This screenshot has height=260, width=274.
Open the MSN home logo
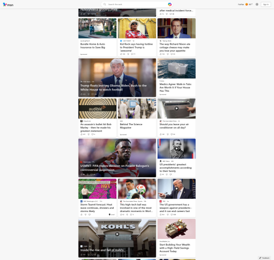[8, 5]
